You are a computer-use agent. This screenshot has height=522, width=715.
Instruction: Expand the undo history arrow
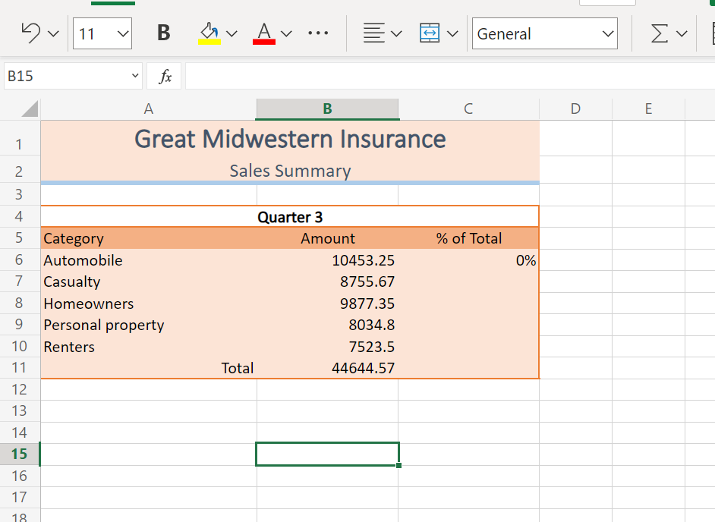[x=52, y=33]
